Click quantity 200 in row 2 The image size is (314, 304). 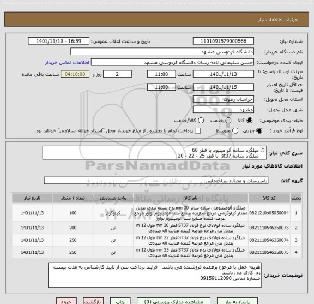pyautogui.click(x=73, y=228)
